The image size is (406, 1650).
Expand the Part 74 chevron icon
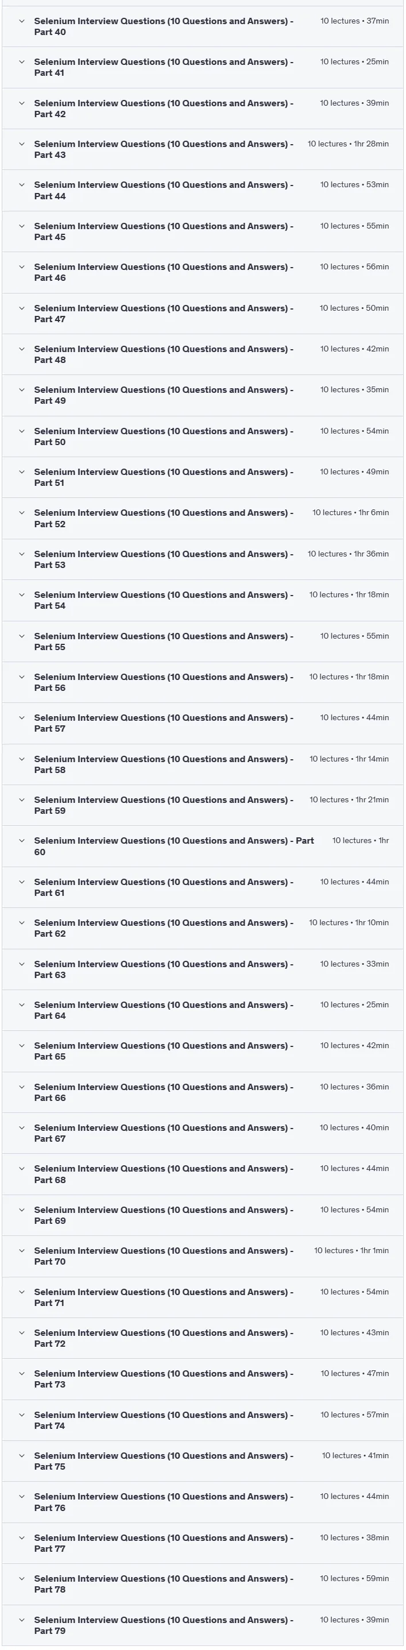(x=21, y=1415)
